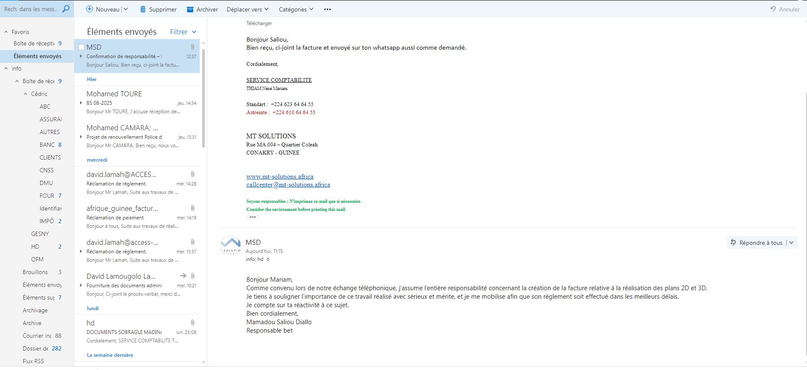
Task: Expand quoted text ellipsis under signature
Action: click(x=252, y=217)
